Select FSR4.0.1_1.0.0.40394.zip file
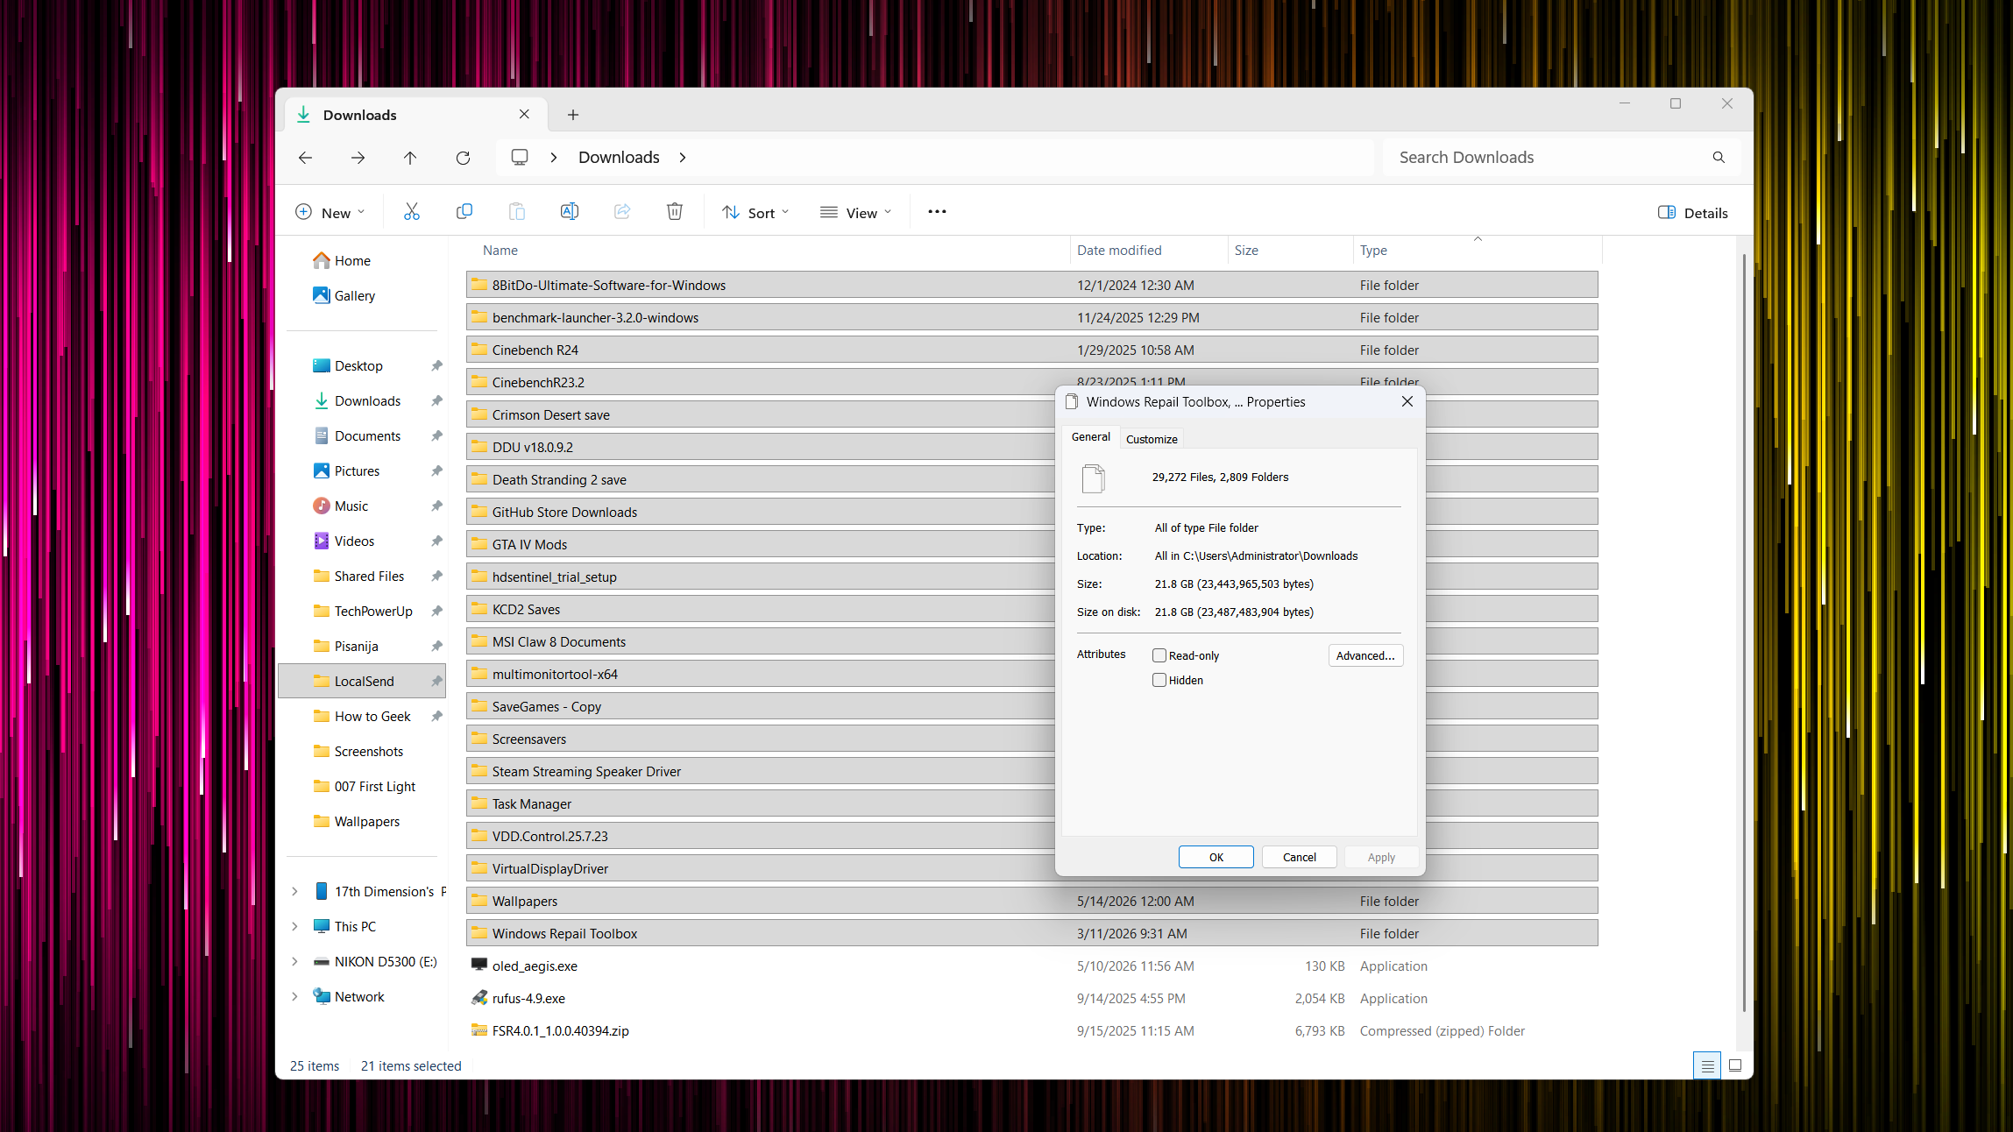Screen dimensions: 2013x1132 1031,1030
